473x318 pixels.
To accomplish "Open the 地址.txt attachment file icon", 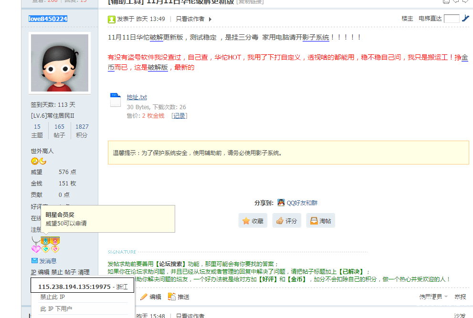I will pos(116,98).
